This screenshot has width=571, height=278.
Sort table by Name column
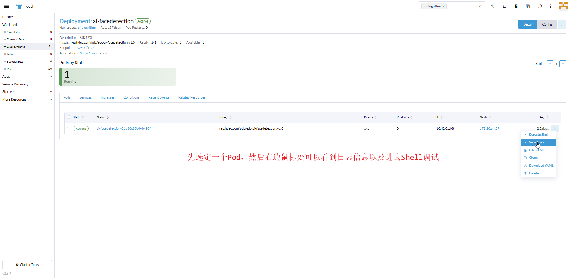click(103, 117)
